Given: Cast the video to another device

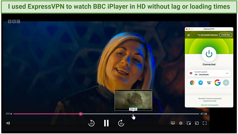Looking at the screenshot, I should [197, 123].
